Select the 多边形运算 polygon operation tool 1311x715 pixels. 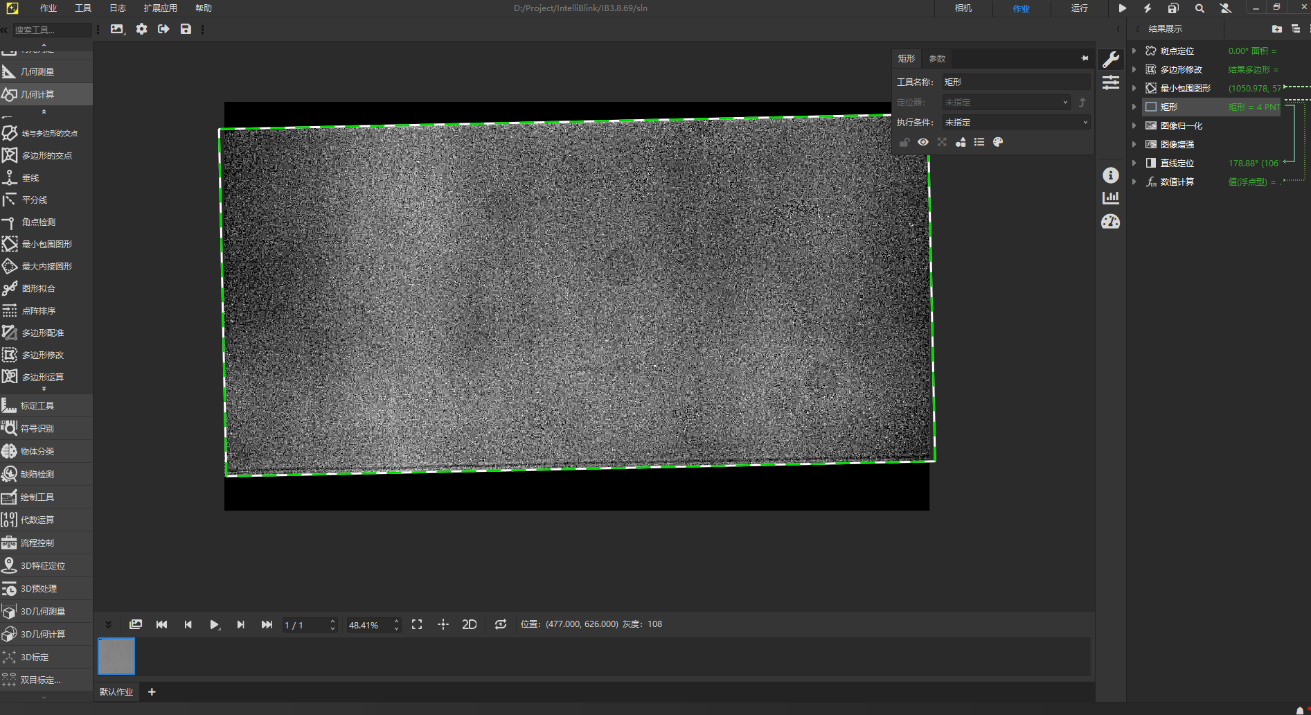pos(42,377)
